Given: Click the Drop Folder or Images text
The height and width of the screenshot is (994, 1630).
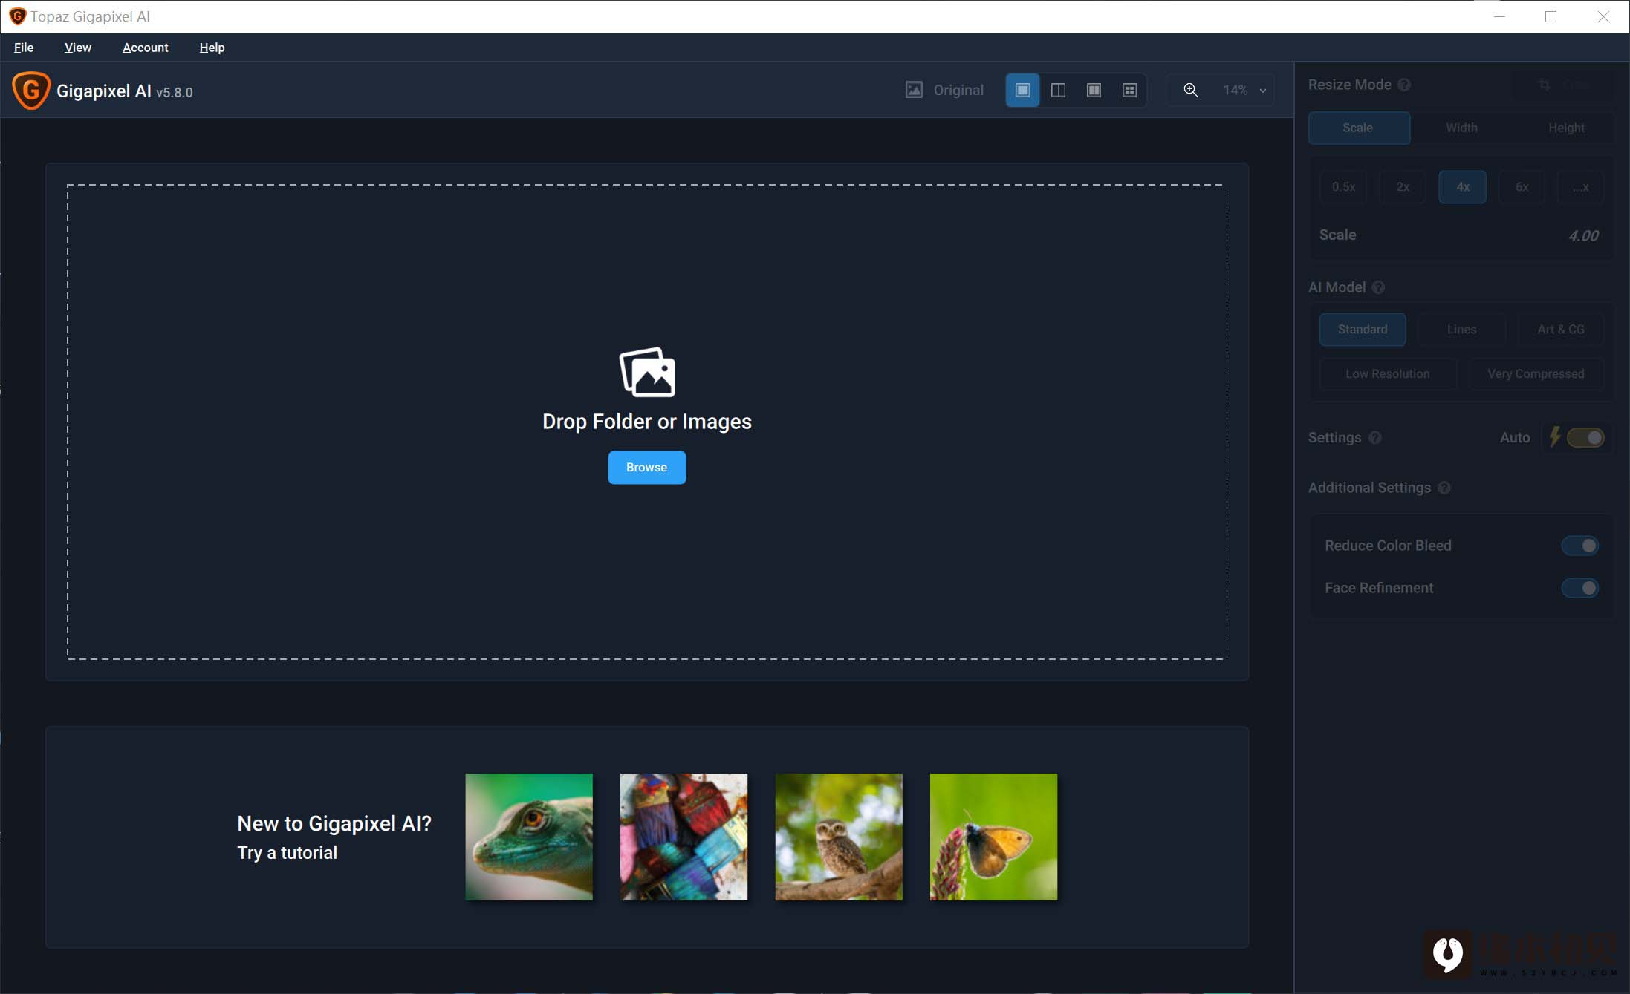Looking at the screenshot, I should click(647, 422).
